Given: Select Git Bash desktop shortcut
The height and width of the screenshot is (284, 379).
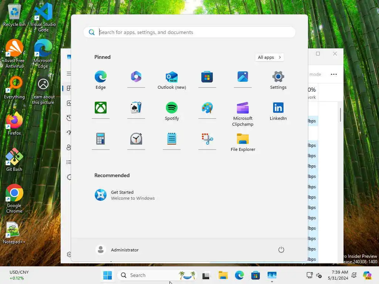Looking at the screenshot, I should [14, 160].
